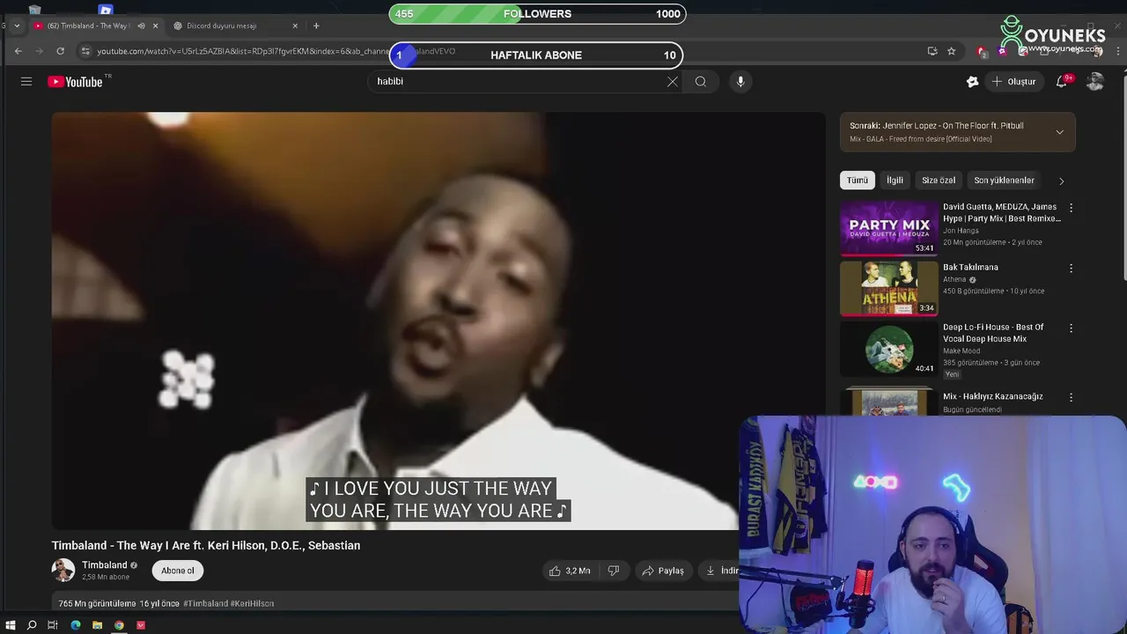Open the YouTube hamburger guide menu
The image size is (1127, 634).
(x=26, y=81)
